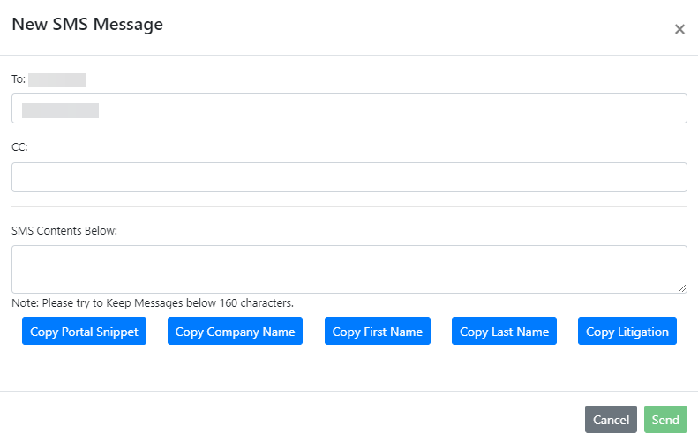The height and width of the screenshot is (440, 698).
Task: Cancel the new SMS message
Action: [611, 420]
